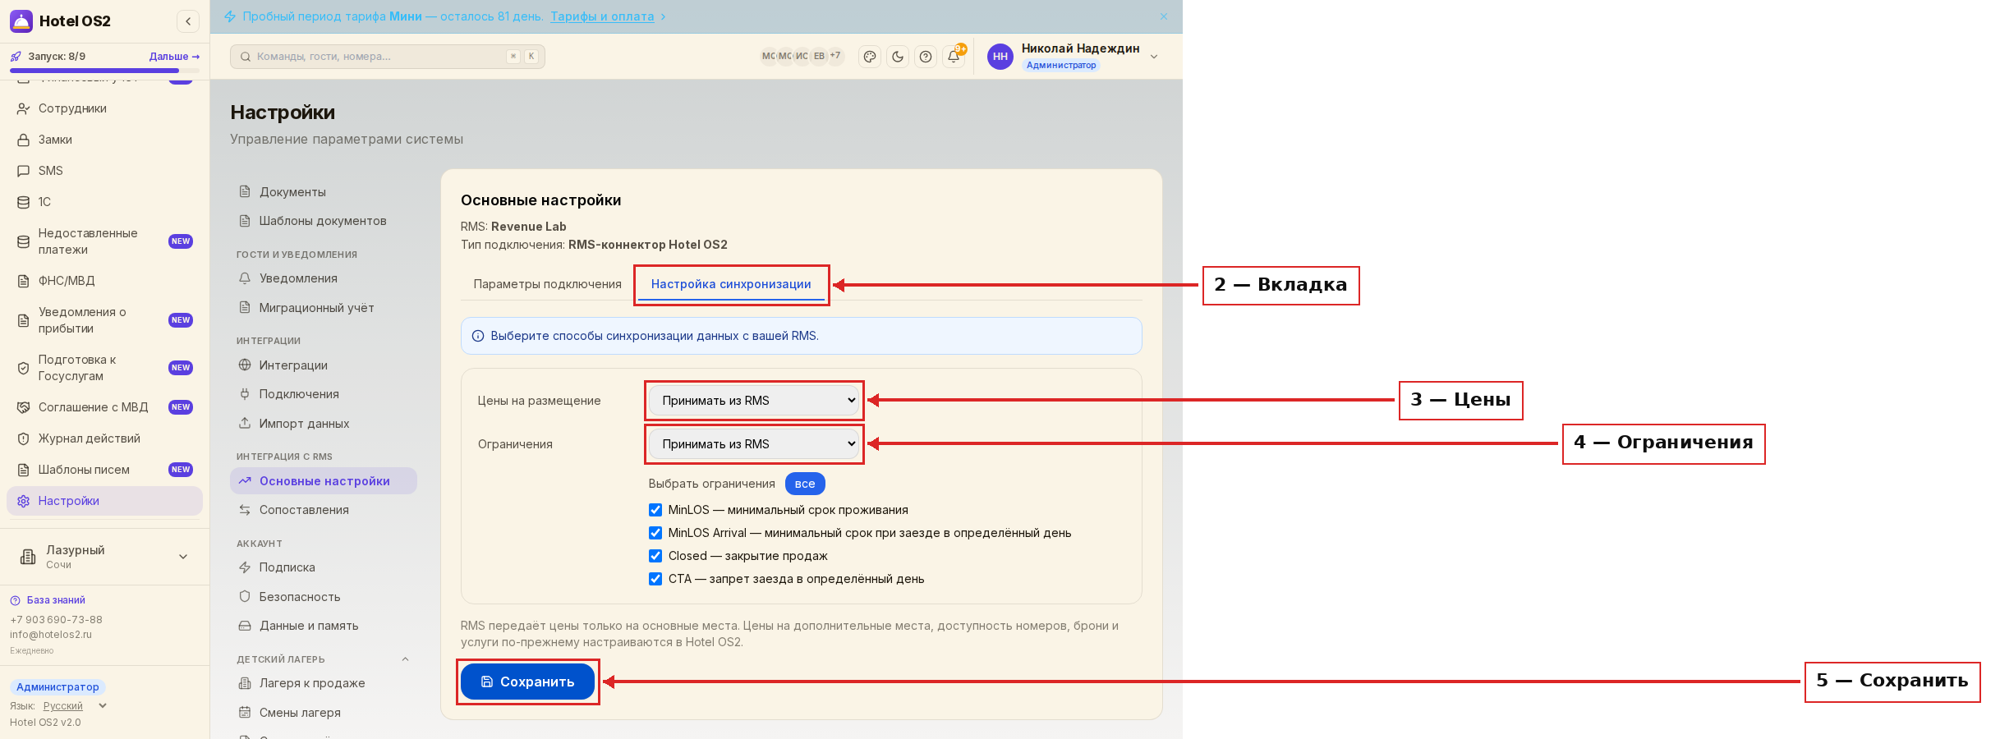The image size is (2000, 739).
Task: Focus the Команды, гости, номера search field
Action: pos(388,57)
